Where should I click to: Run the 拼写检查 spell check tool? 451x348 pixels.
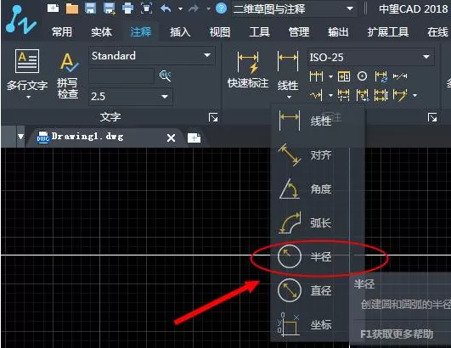pos(67,76)
